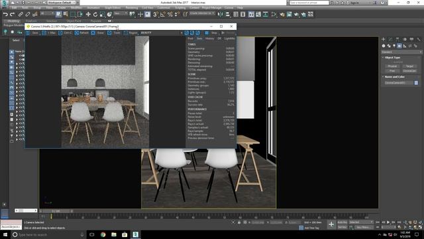Activate the Select and Rotate tool
The image size is (424, 239).
pos(95,14)
